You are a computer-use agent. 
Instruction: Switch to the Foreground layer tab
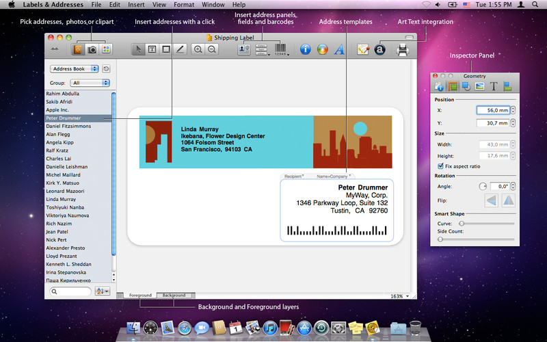[140, 295]
